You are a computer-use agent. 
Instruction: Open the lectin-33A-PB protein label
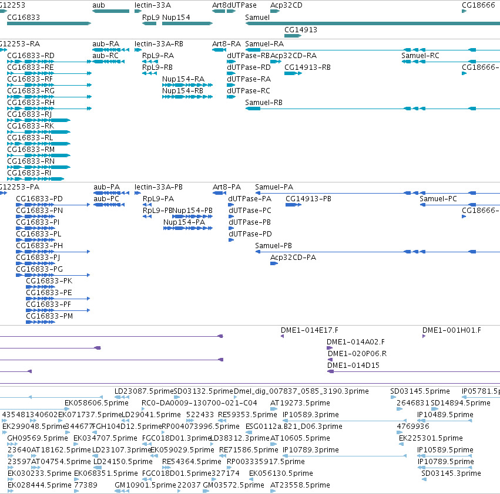tap(159, 187)
